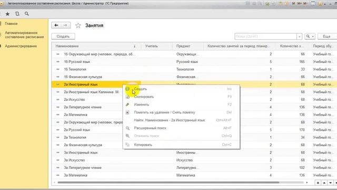Click into the Поиск (Ctrl+F) search field
Image resolution: width=337 pixels, height=190 pixels.
pyautogui.click(x=265, y=36)
